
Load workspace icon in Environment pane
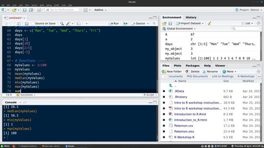(164, 23)
